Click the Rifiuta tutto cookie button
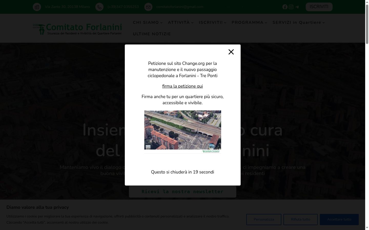Screen dimensions: 369x230 click(301, 220)
